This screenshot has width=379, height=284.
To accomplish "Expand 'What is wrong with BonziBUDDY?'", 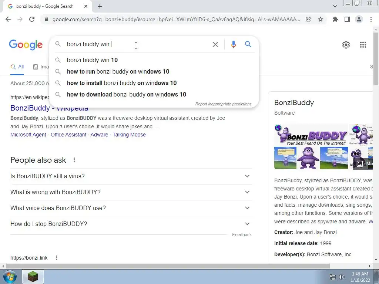I will [131, 192].
